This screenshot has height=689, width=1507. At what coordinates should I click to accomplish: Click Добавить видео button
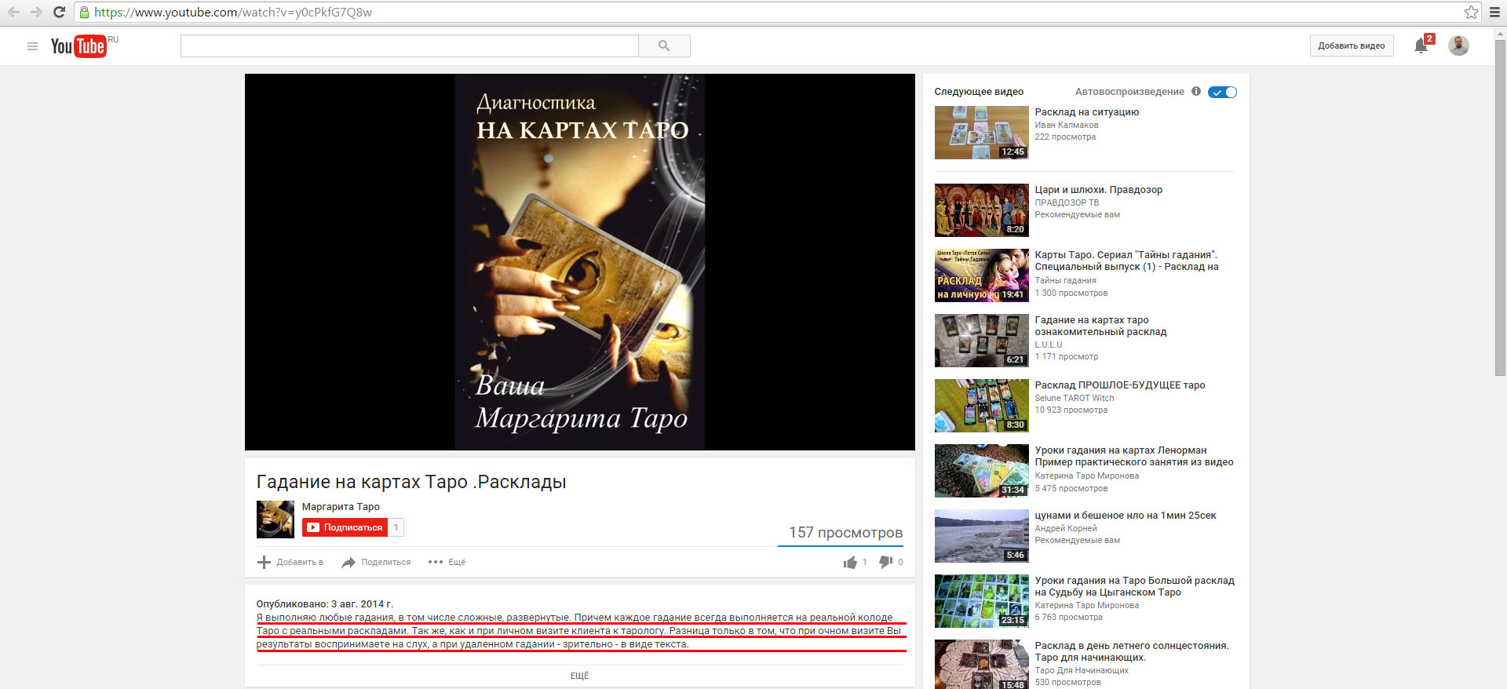coord(1351,46)
